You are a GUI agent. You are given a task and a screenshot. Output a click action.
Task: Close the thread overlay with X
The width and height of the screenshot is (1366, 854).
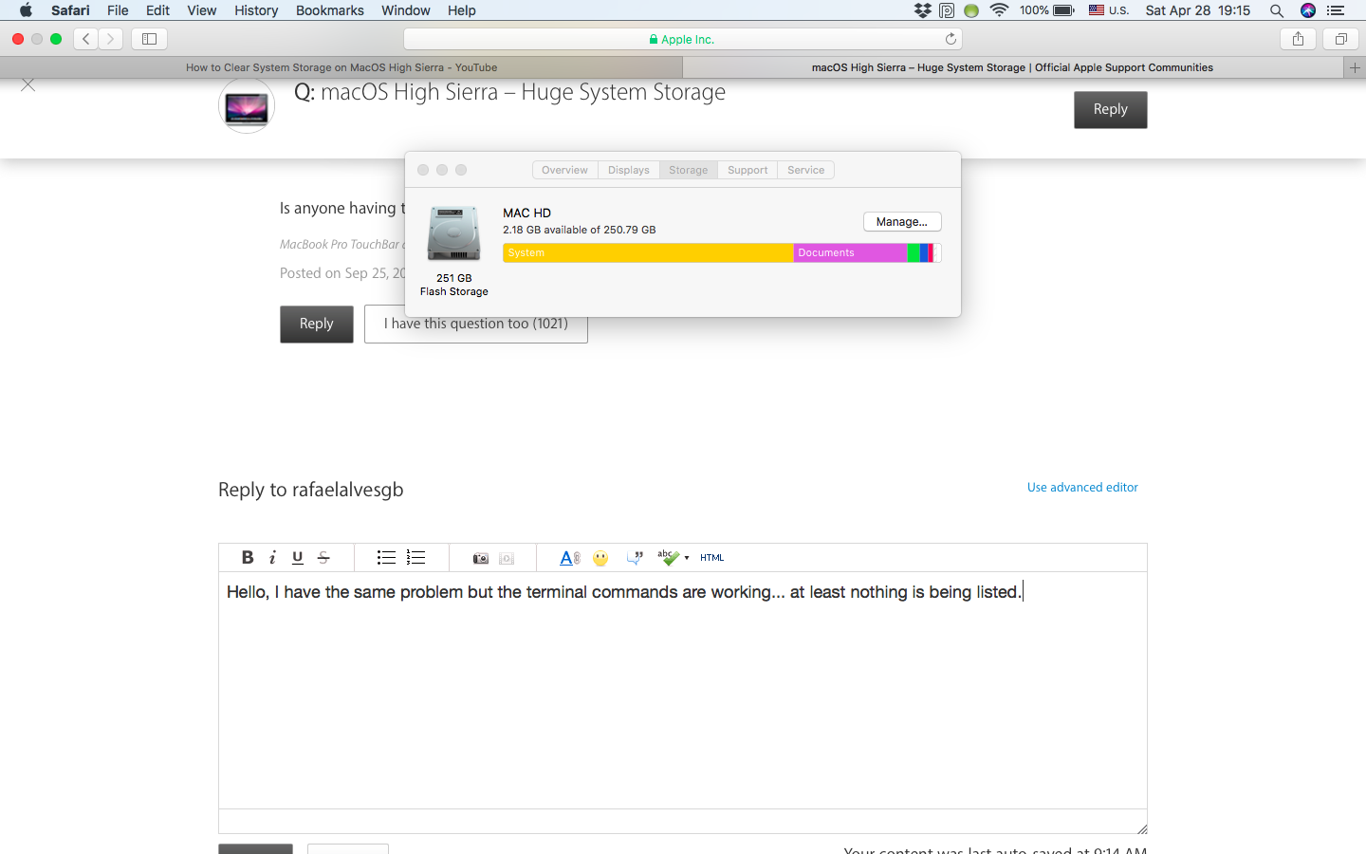click(28, 84)
